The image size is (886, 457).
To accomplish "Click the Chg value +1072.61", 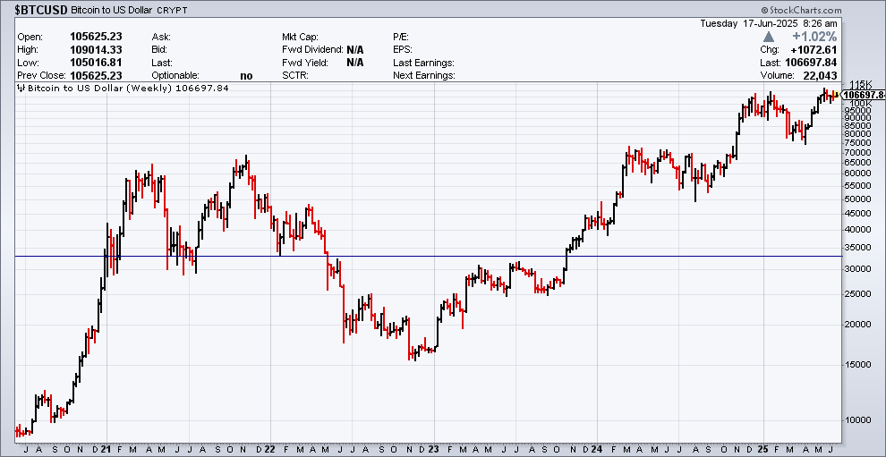I will tap(814, 50).
